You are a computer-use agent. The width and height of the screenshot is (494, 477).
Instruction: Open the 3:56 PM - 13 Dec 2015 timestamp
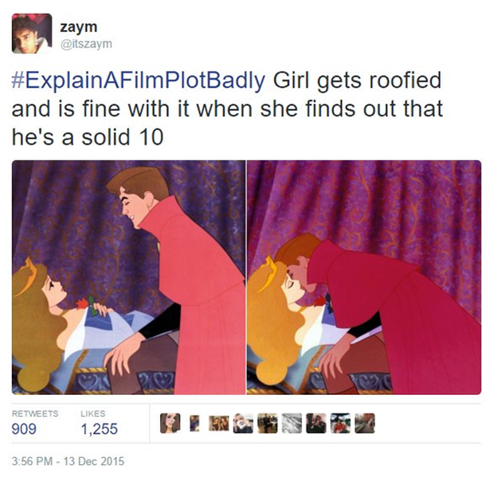(68, 461)
